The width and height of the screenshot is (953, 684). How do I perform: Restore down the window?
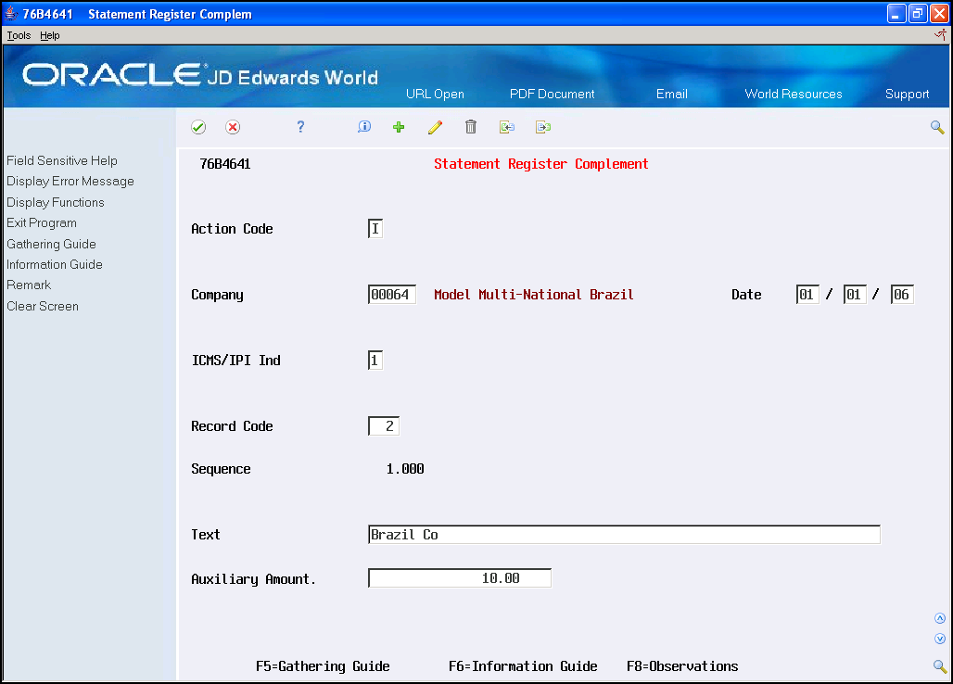(x=918, y=13)
